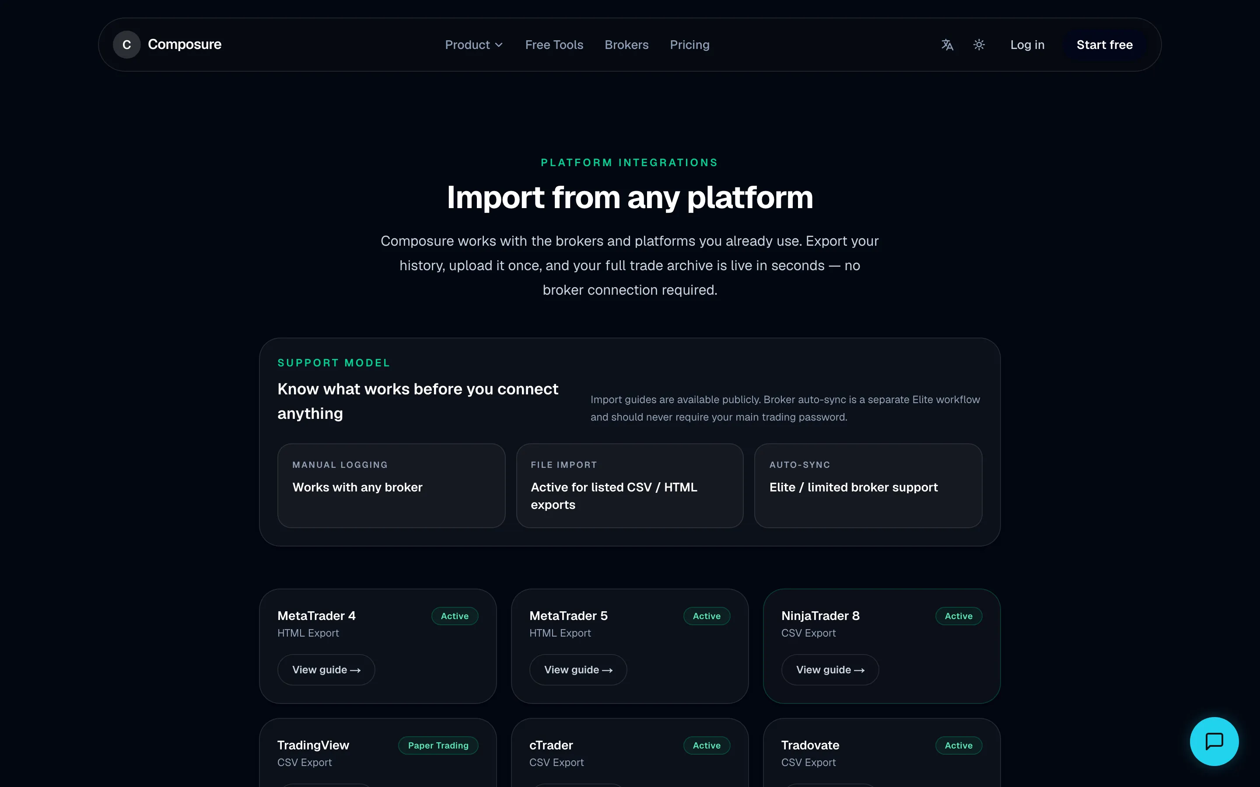Click the MetaTrader 5 Active badge
Image resolution: width=1260 pixels, height=787 pixels.
pyautogui.click(x=707, y=616)
